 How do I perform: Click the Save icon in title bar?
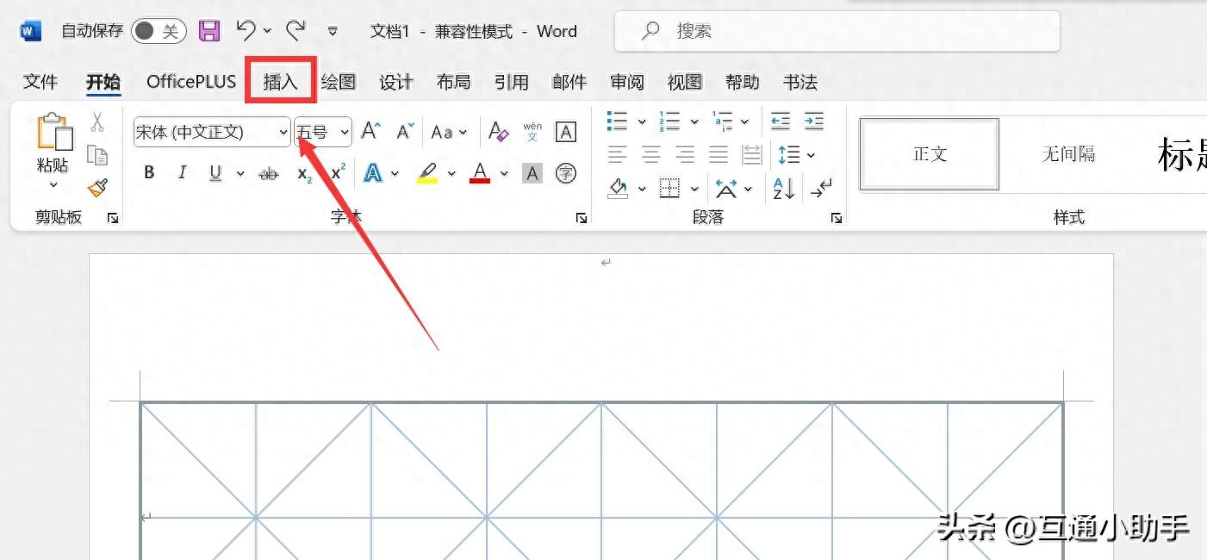pyautogui.click(x=209, y=32)
